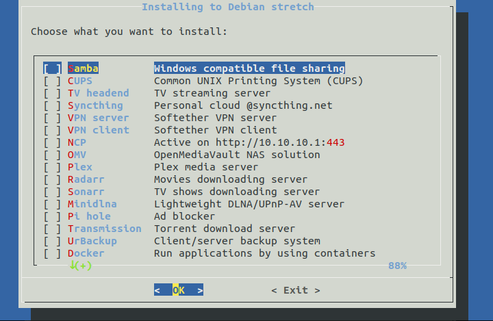Select the Plex entry name
The height and width of the screenshot is (321, 493).
coord(80,167)
